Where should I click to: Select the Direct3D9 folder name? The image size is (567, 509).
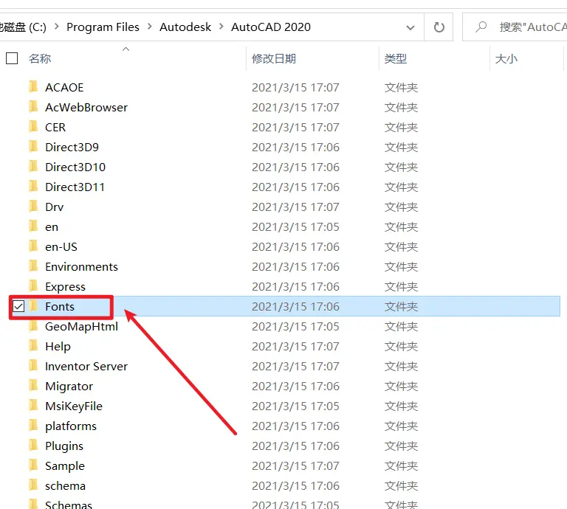(72, 147)
